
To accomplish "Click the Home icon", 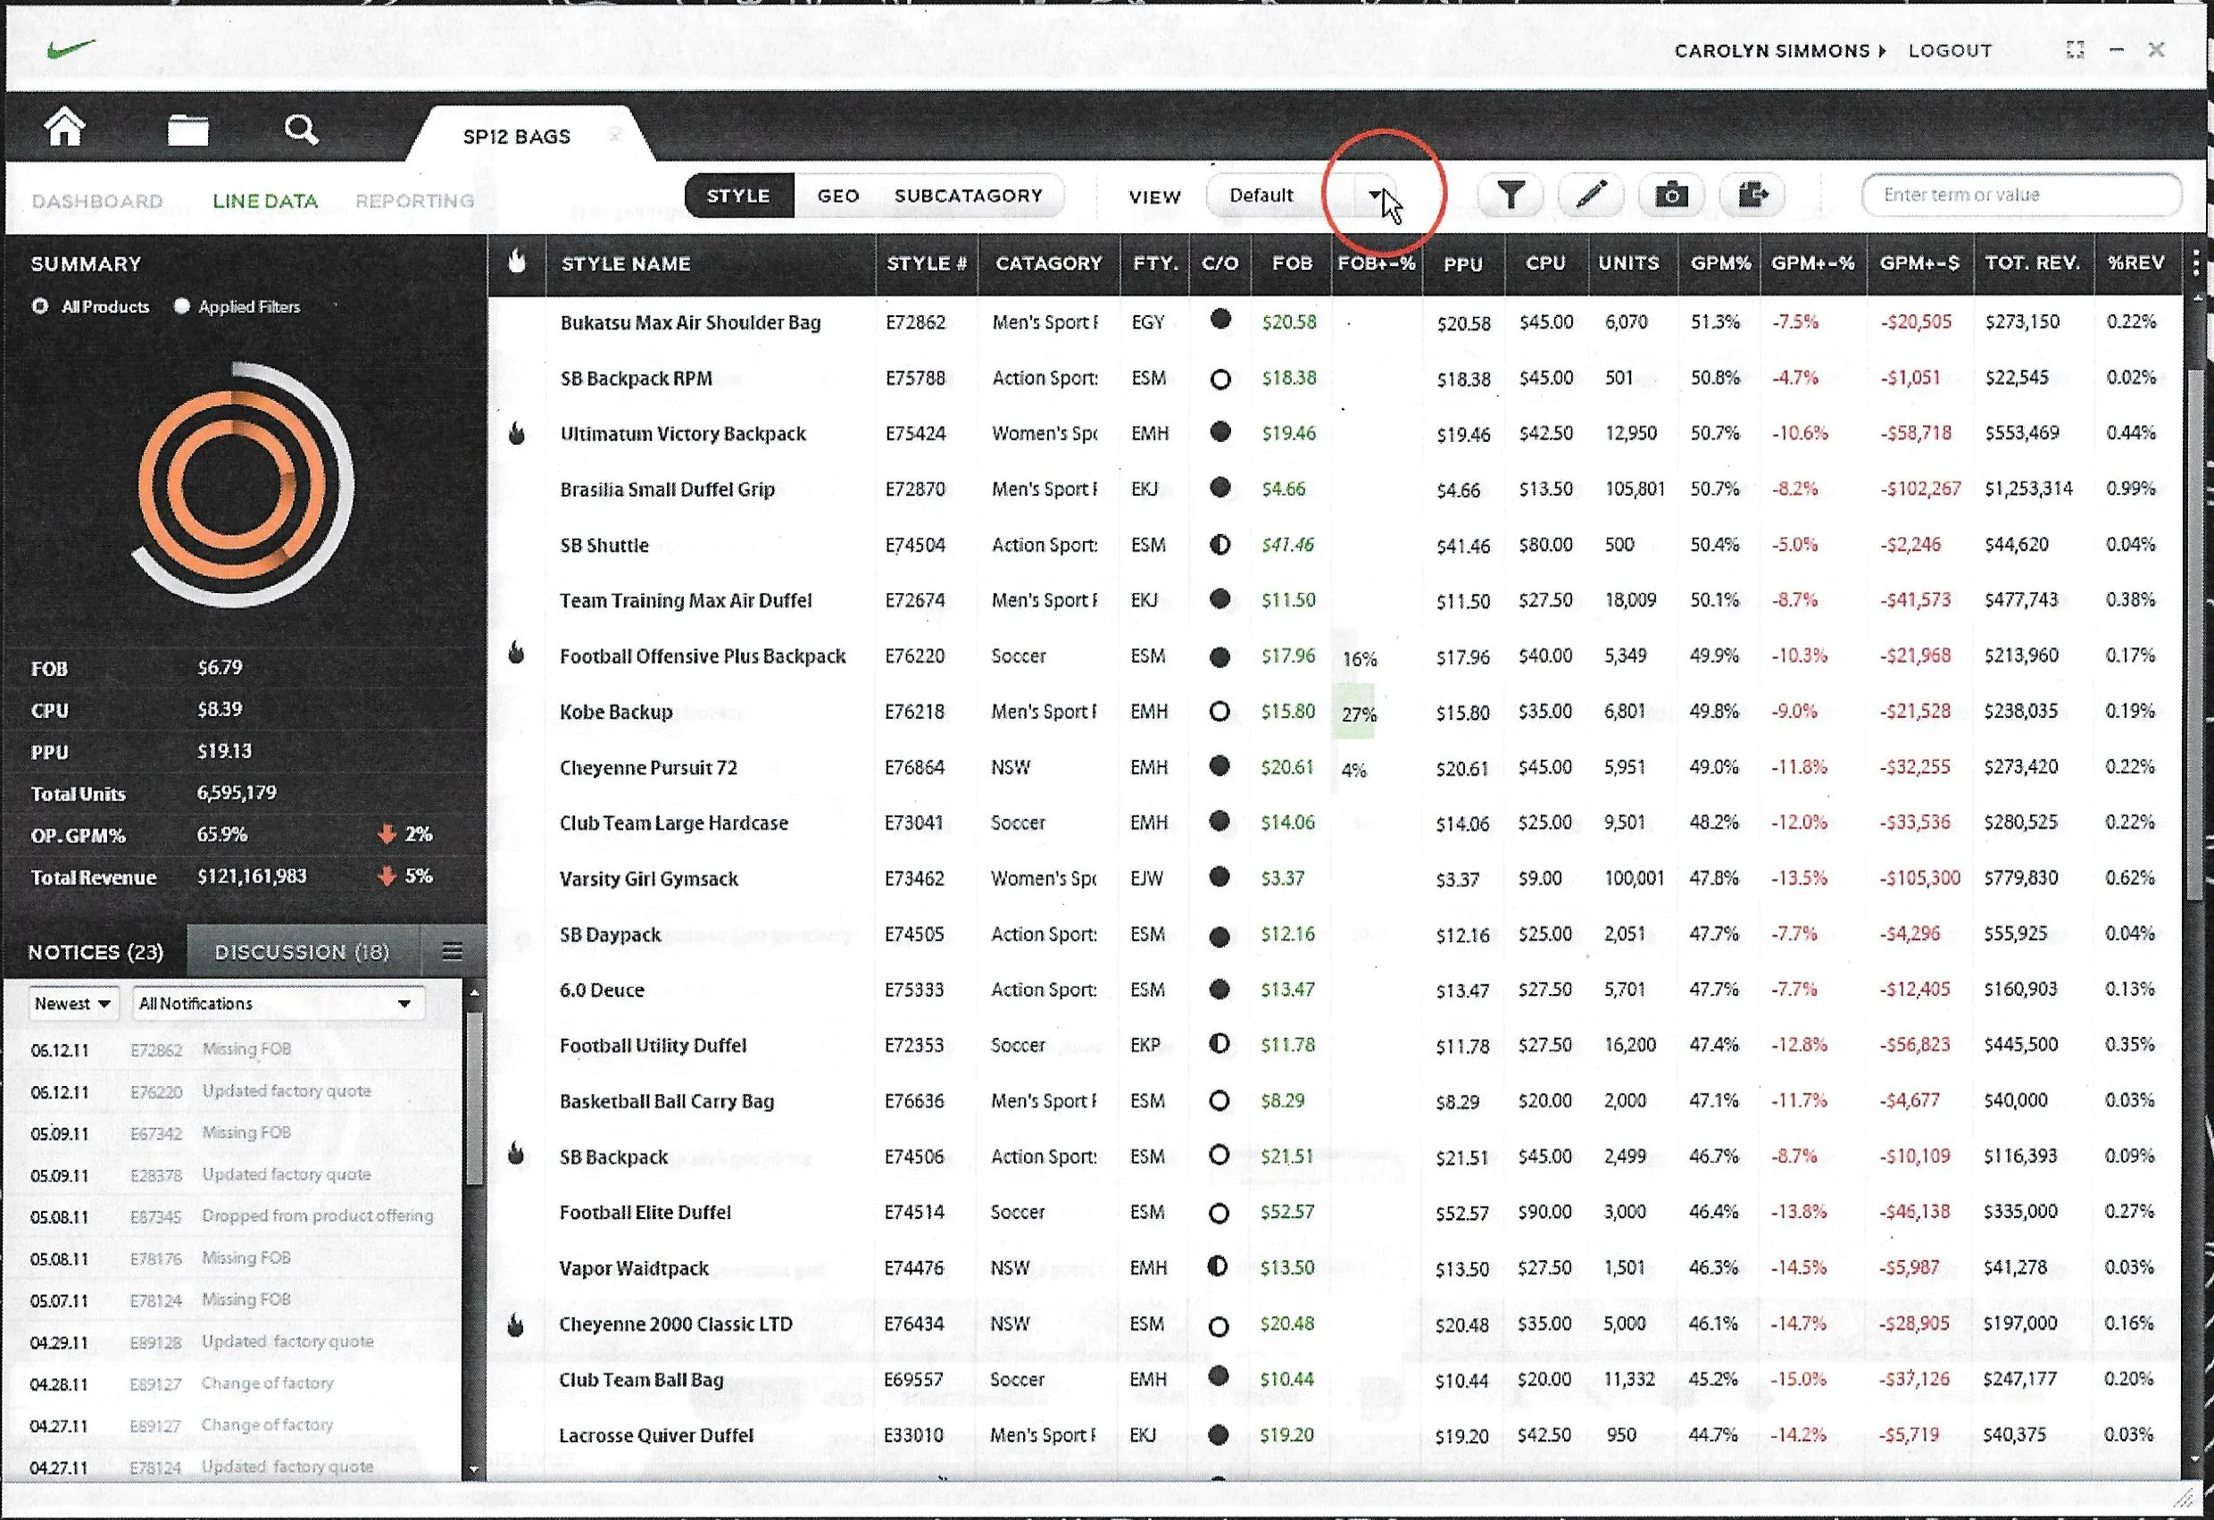I will pos(65,128).
